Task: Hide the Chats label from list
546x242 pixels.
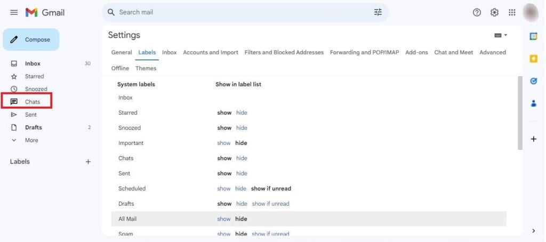Action: pyautogui.click(x=242, y=158)
